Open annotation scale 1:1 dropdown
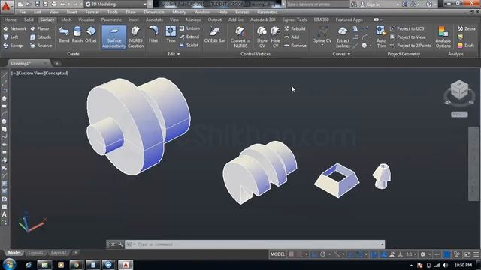This screenshot has height=270, width=481. pos(411,254)
